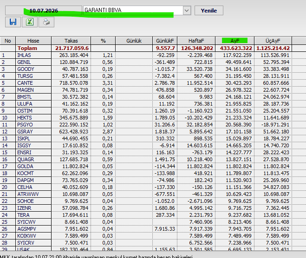Select the SOHOE stock cell
306x258 pixels.
(x=33, y=201)
